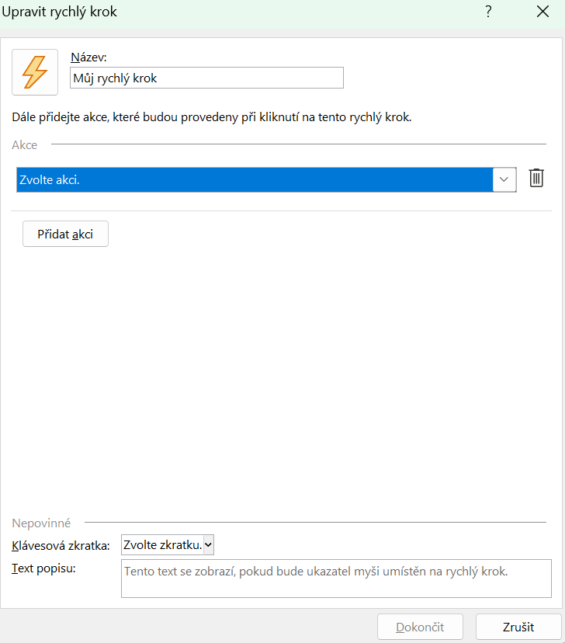Open the Zvolte zkratku shortcut dropdown

click(x=168, y=545)
